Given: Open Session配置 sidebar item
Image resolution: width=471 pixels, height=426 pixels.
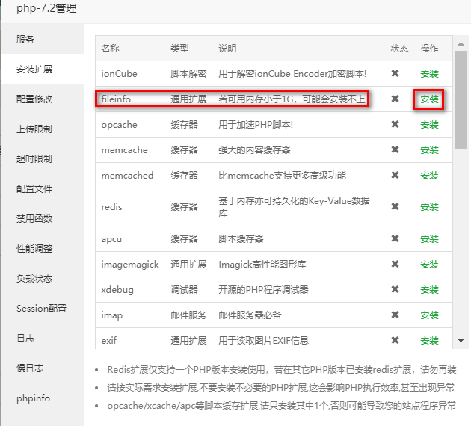Looking at the screenshot, I should [x=41, y=309].
